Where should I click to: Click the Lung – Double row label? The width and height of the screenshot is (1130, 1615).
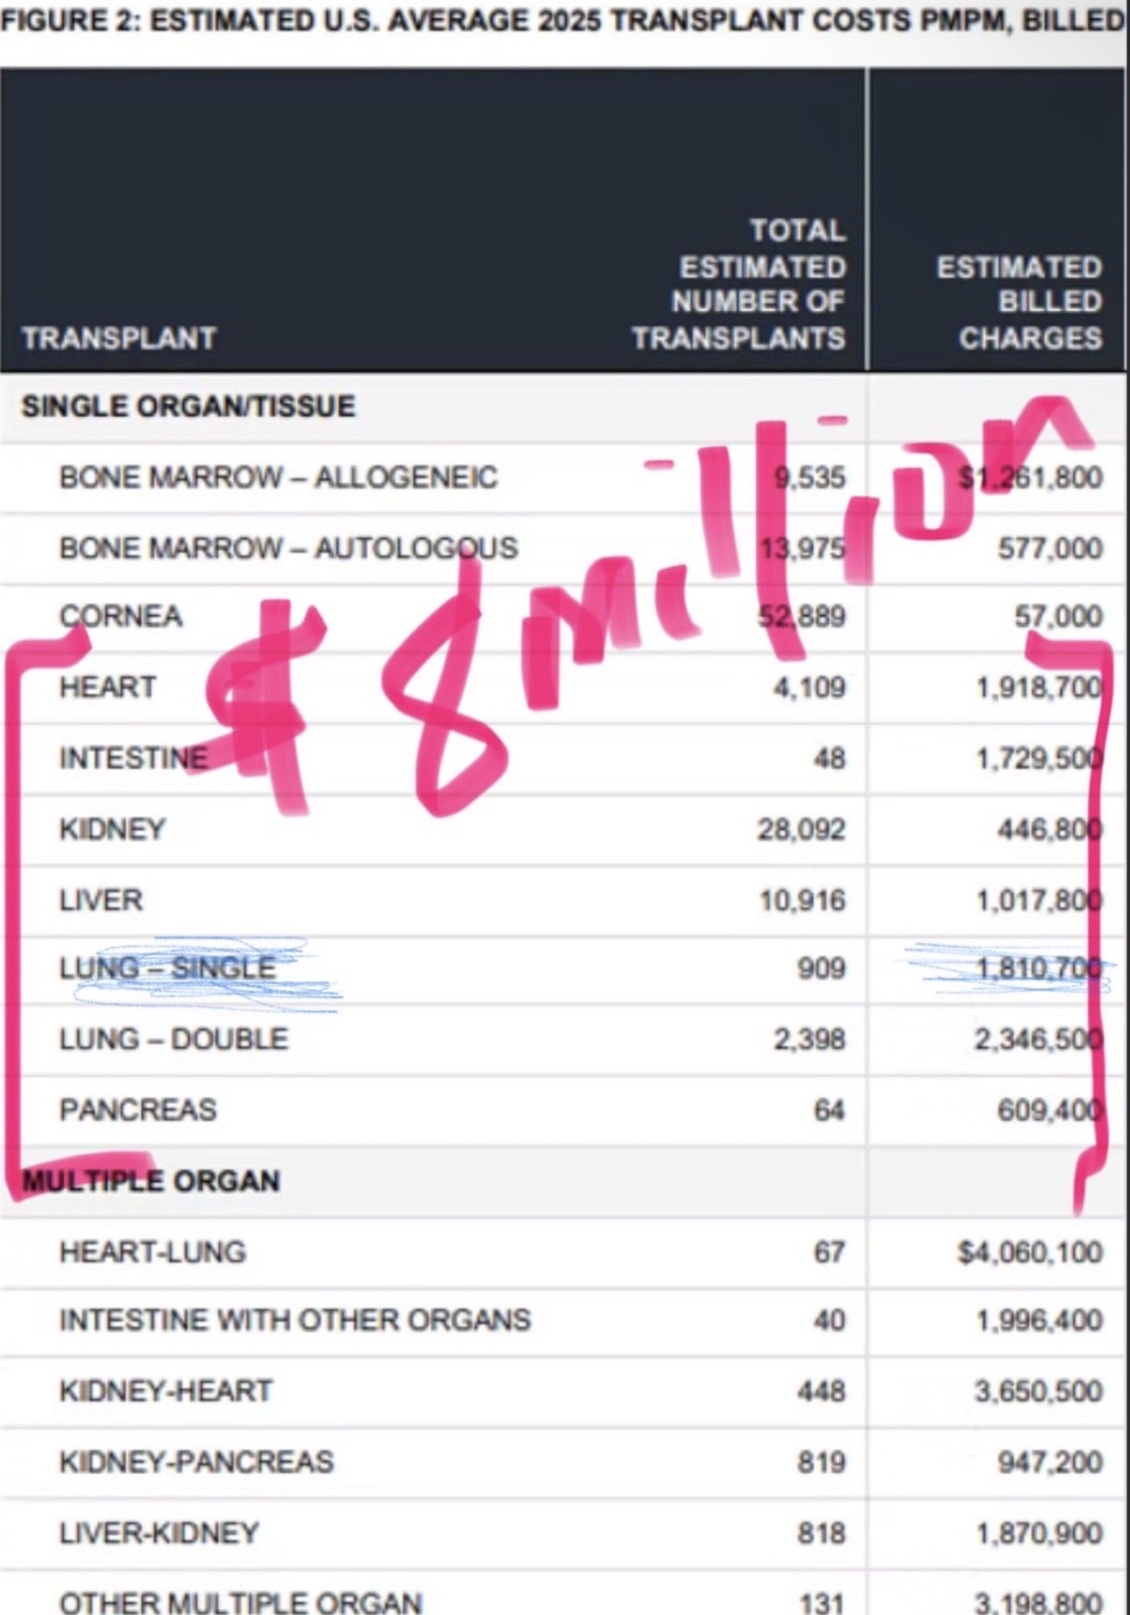tap(173, 1039)
